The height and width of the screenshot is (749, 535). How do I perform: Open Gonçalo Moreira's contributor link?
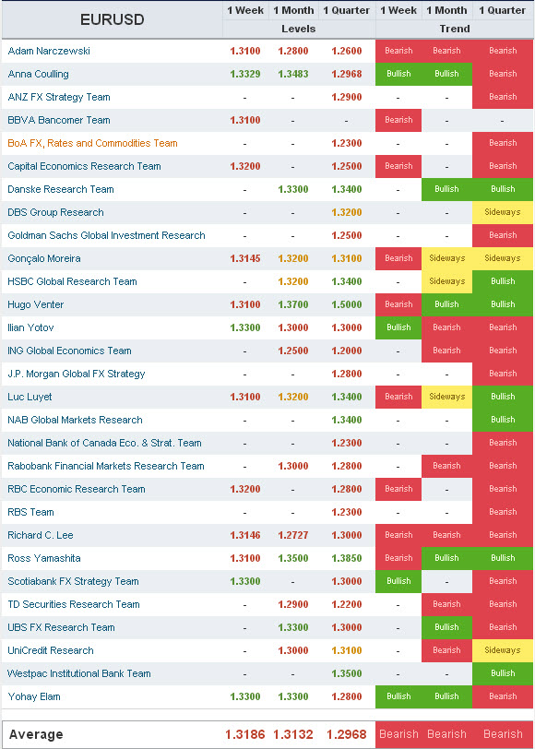tap(44, 258)
